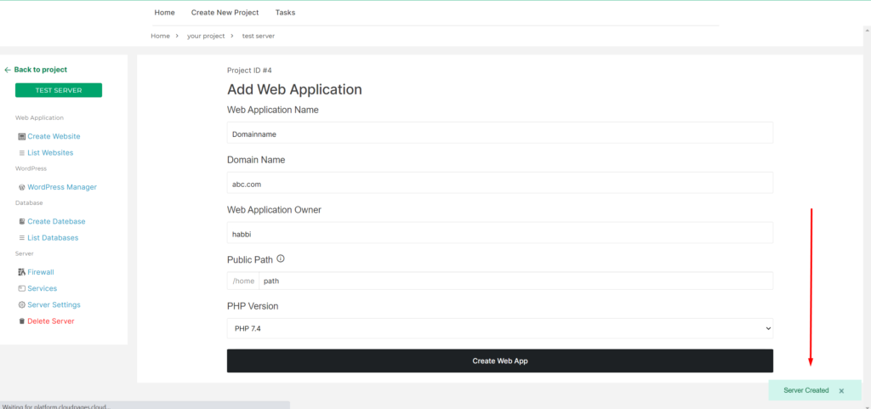Image resolution: width=871 pixels, height=409 pixels.
Task: Focus the Web Application Owner field
Action: 500,232
